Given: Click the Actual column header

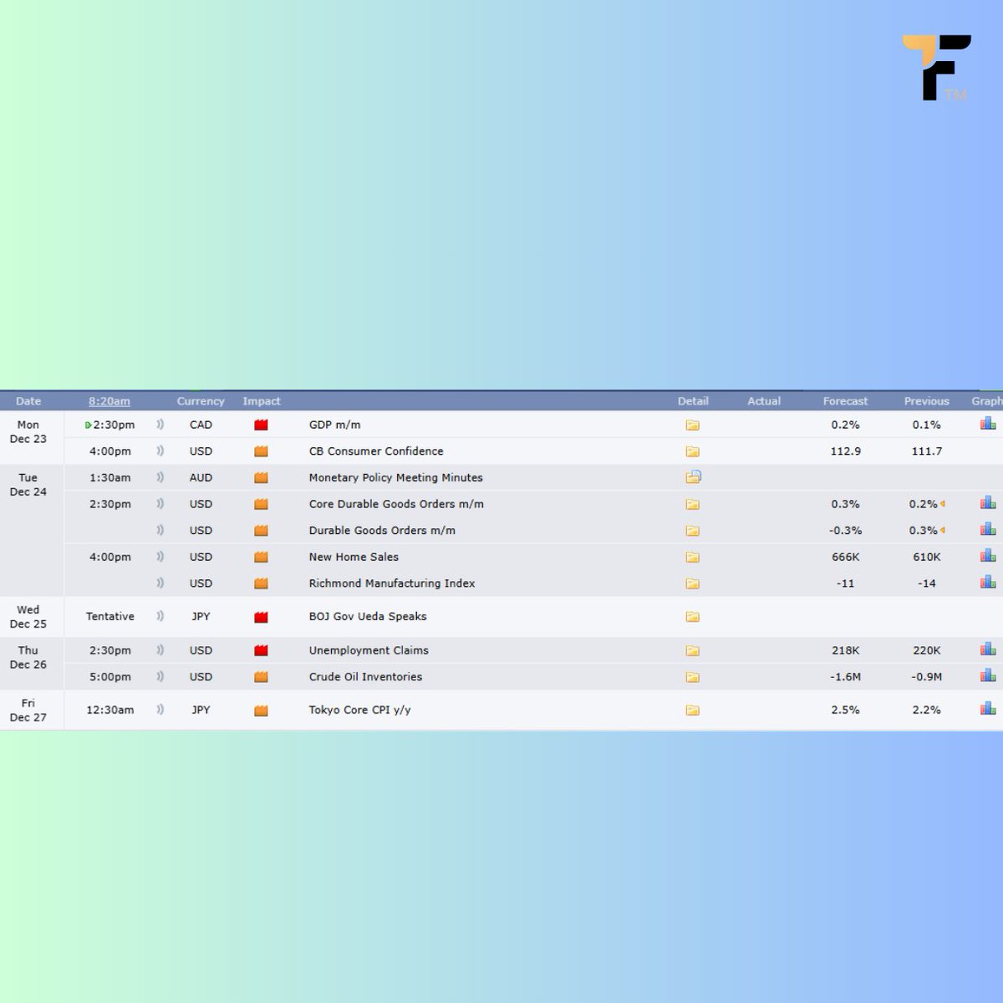Looking at the screenshot, I should pyautogui.click(x=764, y=401).
